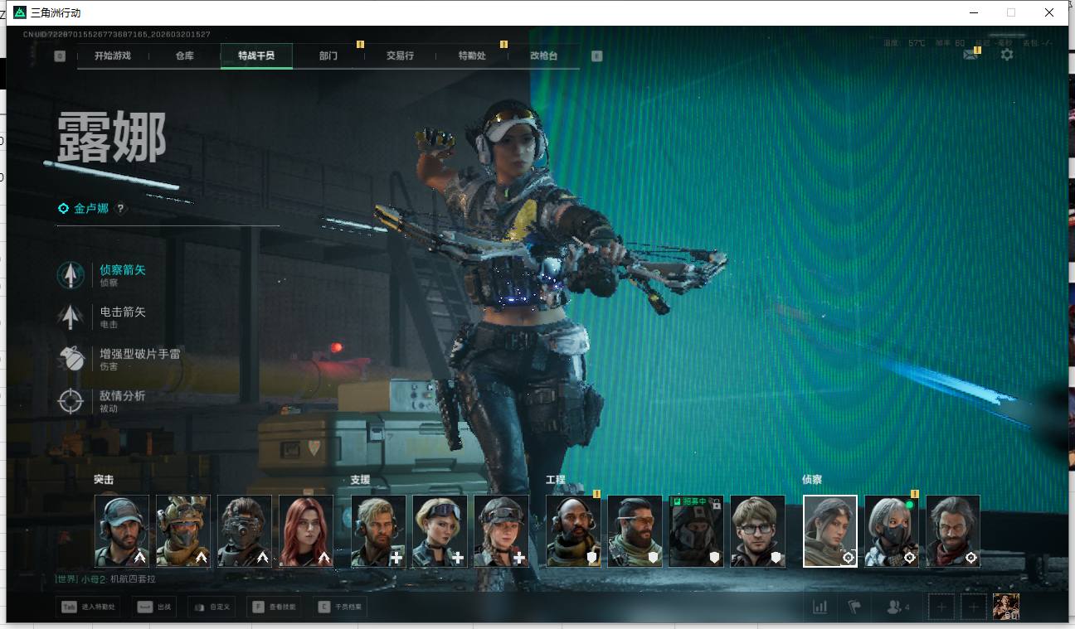Viewport: 1075px width, 629px height.
Task: Pick the 突击 operator wearing a cap and headset
Action: [x=122, y=531]
